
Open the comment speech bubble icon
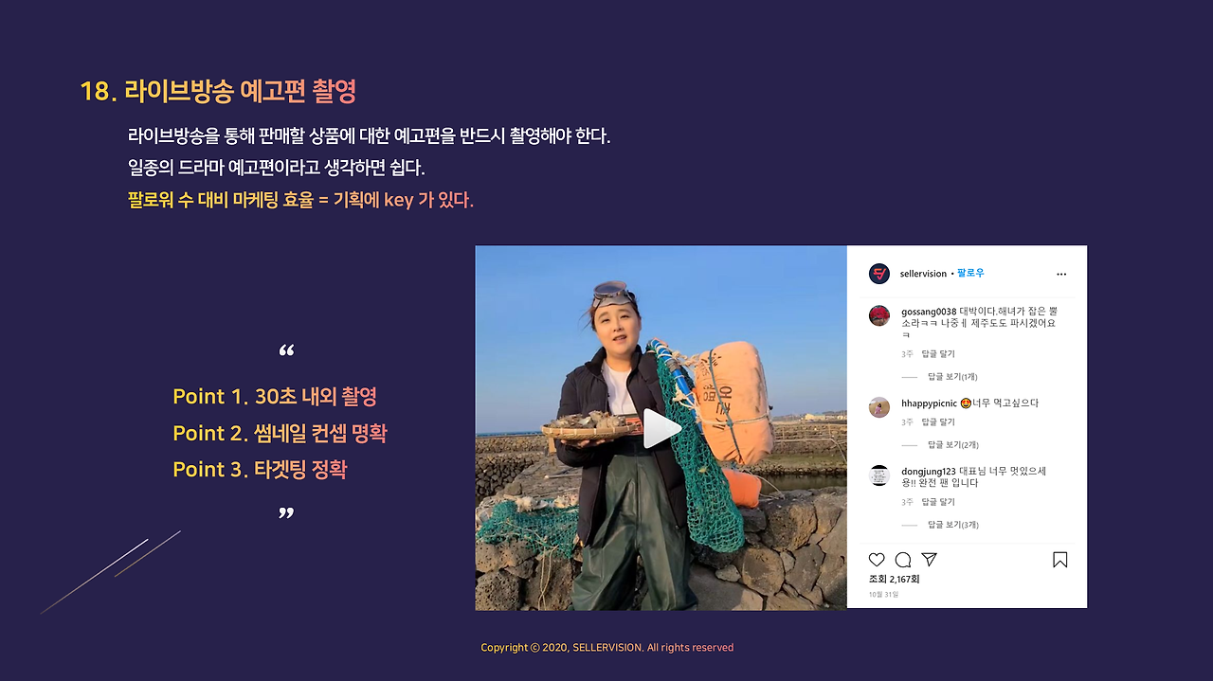click(x=903, y=560)
